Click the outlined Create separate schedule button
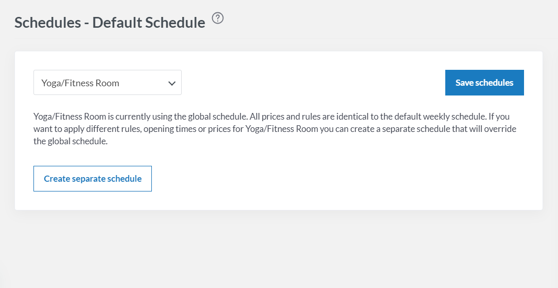Viewport: 558px width, 288px height. (x=93, y=179)
